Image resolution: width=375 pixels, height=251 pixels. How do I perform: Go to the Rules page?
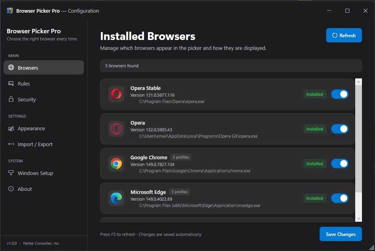coord(44,84)
